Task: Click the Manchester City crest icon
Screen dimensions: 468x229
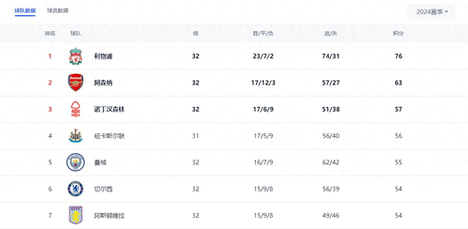Action: click(76, 162)
